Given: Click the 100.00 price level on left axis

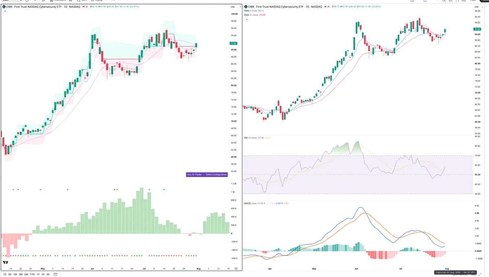Looking at the screenshot, I should [x=234, y=14].
